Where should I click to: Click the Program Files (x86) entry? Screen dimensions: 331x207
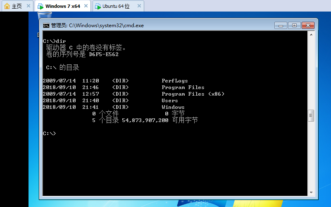[x=193, y=94]
